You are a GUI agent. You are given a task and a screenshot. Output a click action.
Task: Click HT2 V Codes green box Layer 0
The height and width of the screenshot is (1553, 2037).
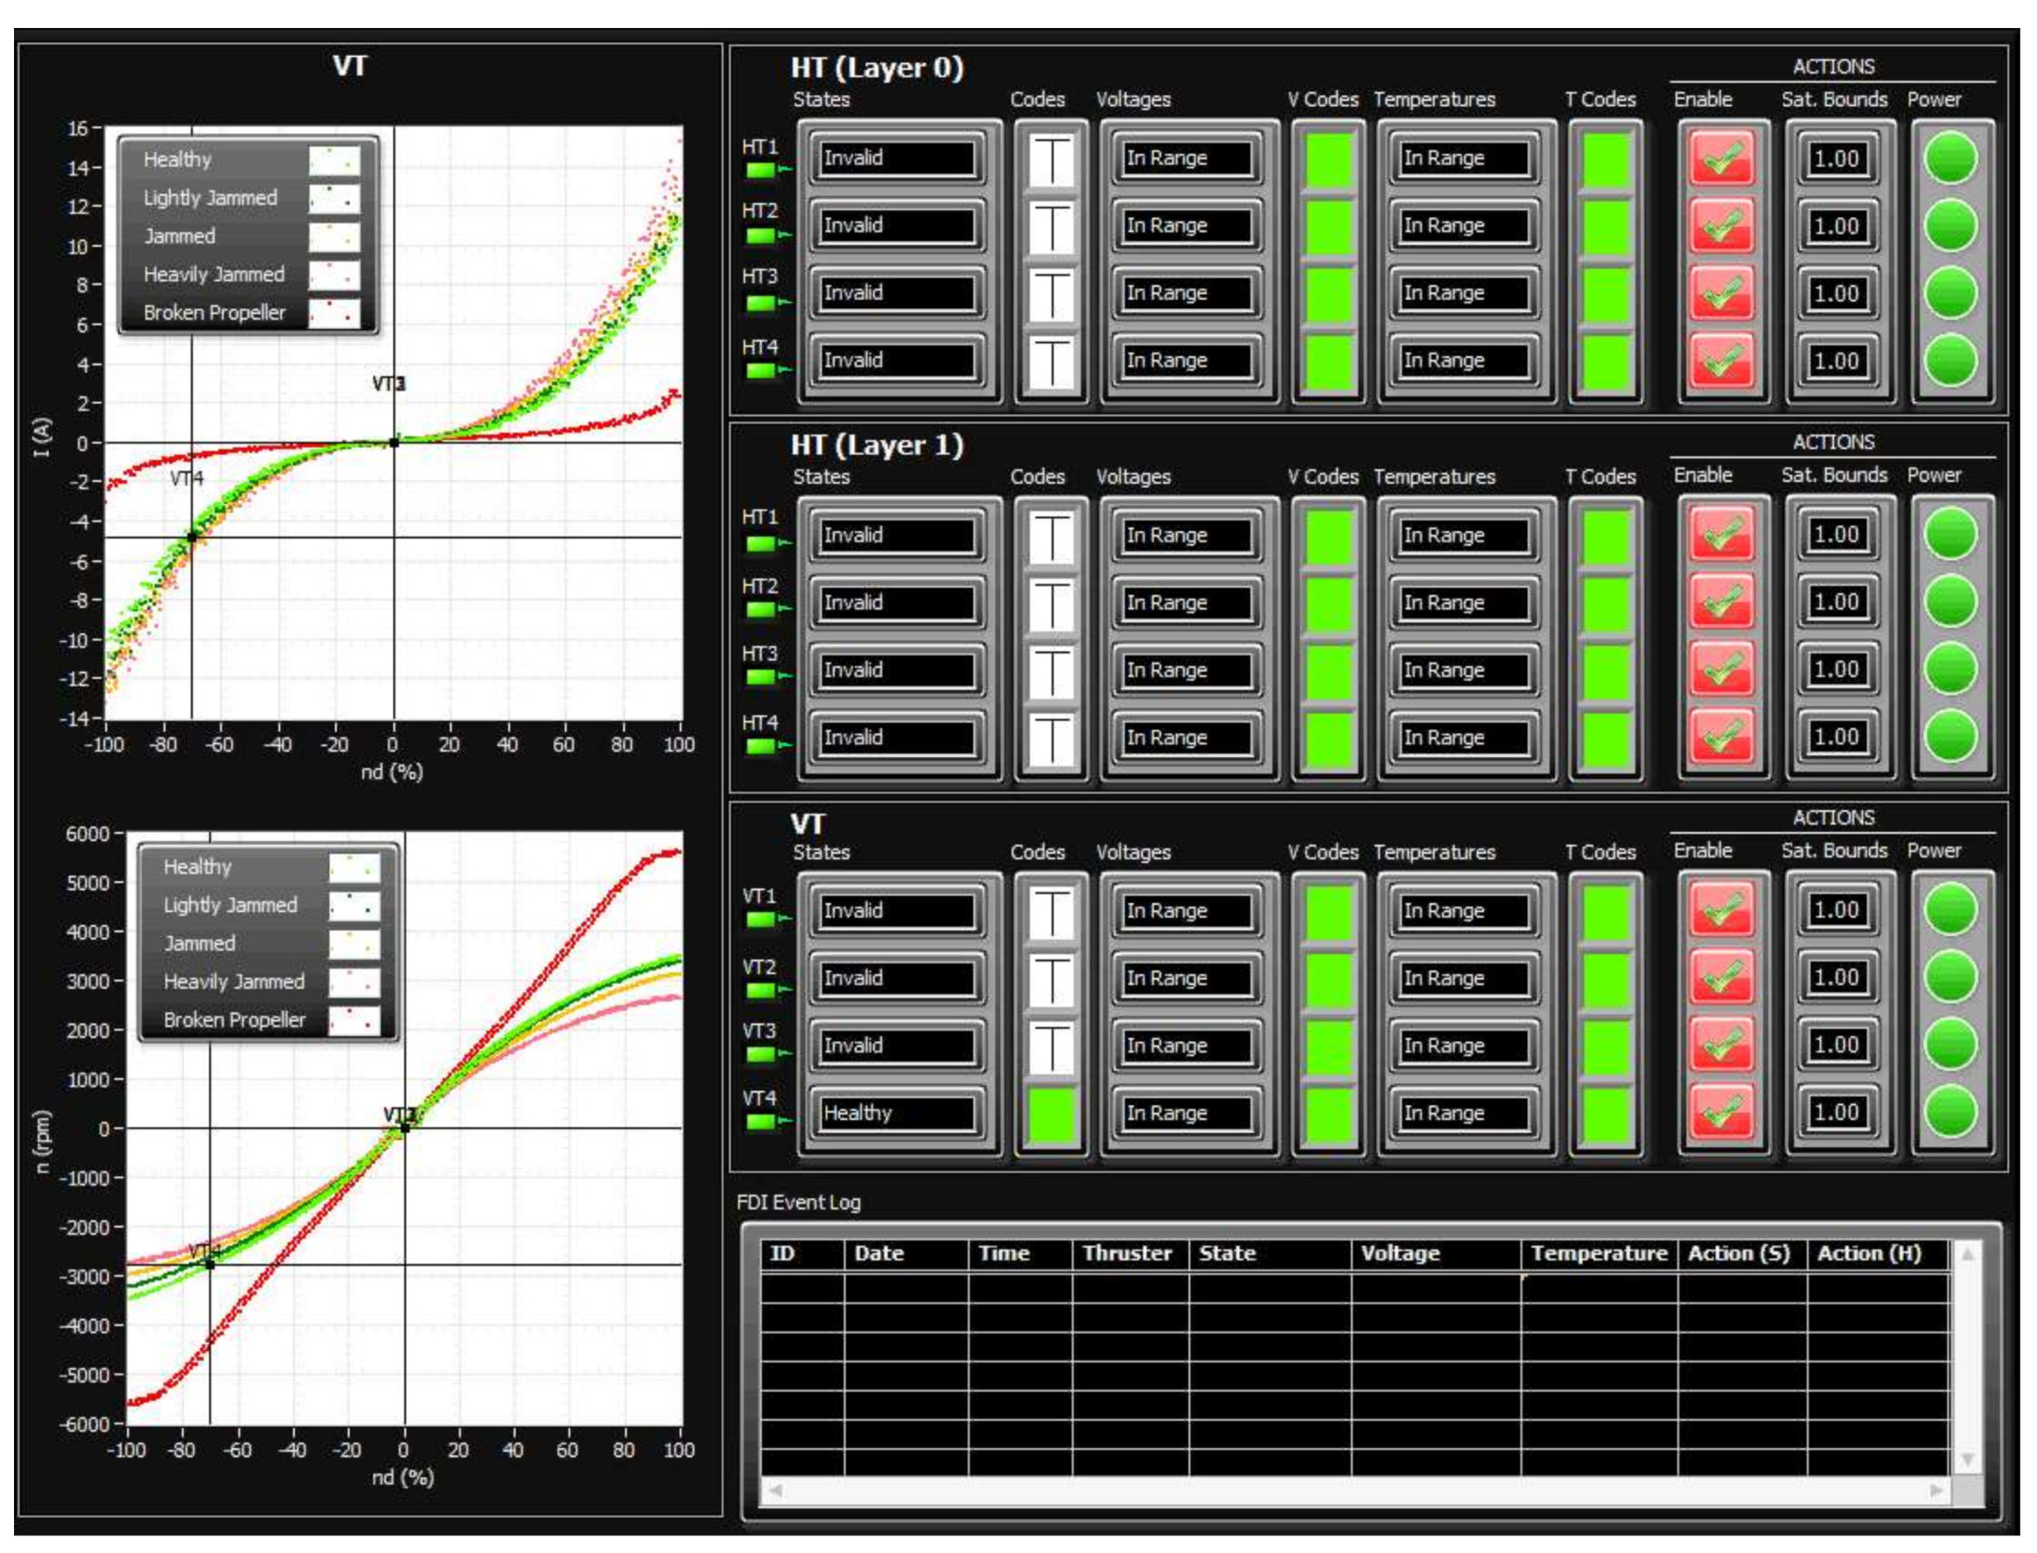coord(1329,226)
